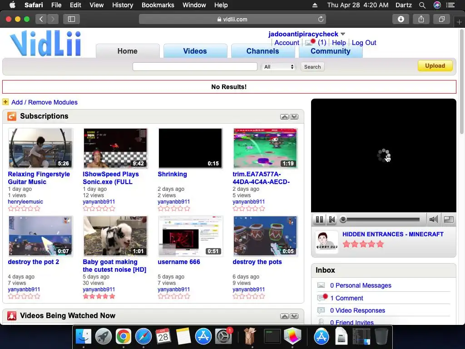Image resolution: width=465 pixels, height=349 pixels.
Task: Click the search text field
Action: click(195, 67)
